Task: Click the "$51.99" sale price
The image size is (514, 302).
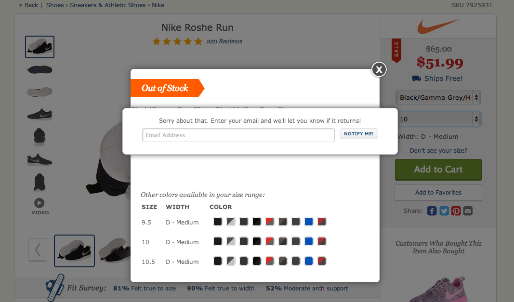Action: (440, 63)
